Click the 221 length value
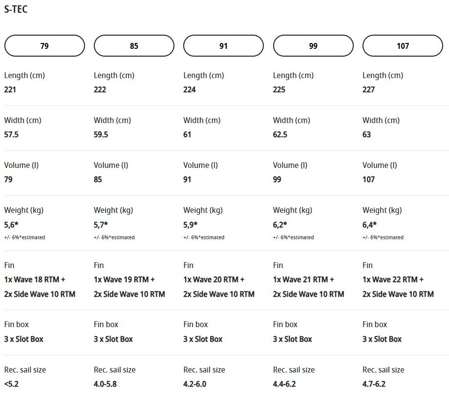 [10, 89]
